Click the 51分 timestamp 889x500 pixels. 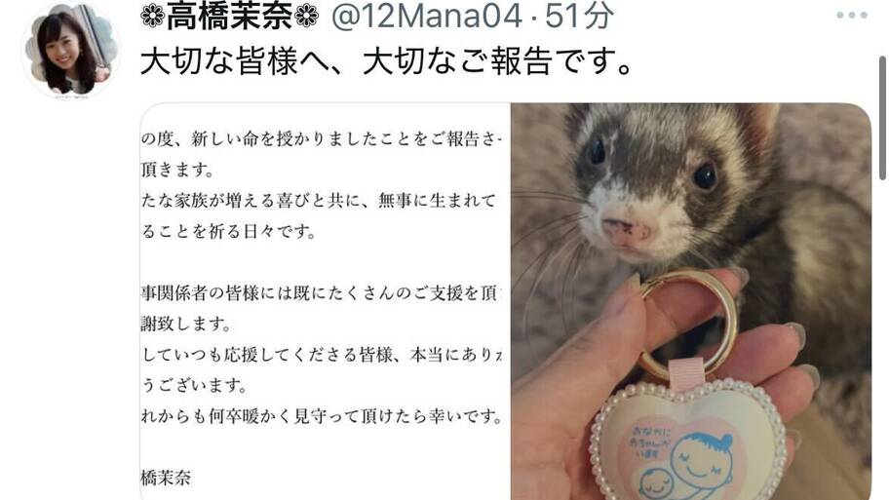point(579,16)
